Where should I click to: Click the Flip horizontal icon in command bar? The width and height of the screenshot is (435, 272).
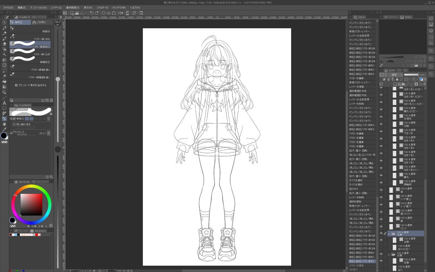(120, 13)
